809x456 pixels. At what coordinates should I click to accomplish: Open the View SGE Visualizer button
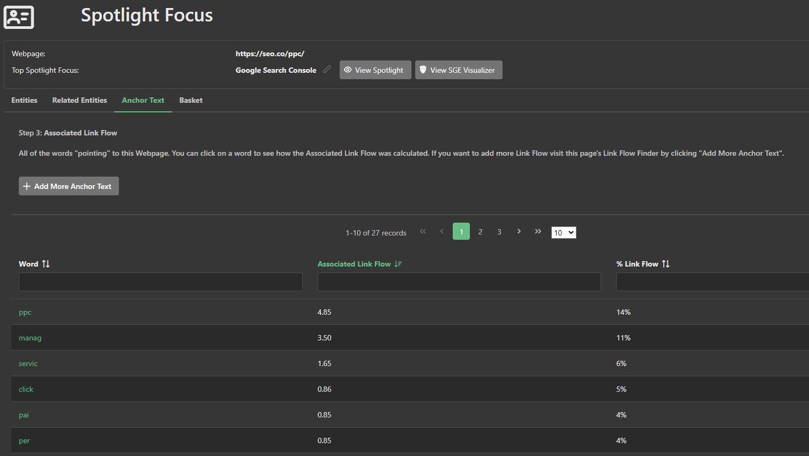point(459,70)
